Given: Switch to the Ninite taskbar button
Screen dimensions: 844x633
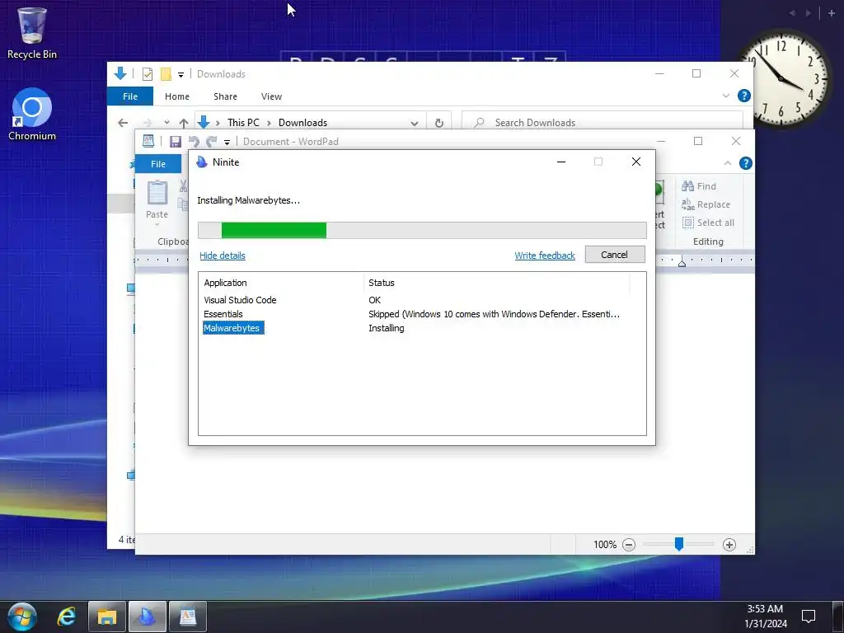Looking at the screenshot, I should click(x=147, y=617).
